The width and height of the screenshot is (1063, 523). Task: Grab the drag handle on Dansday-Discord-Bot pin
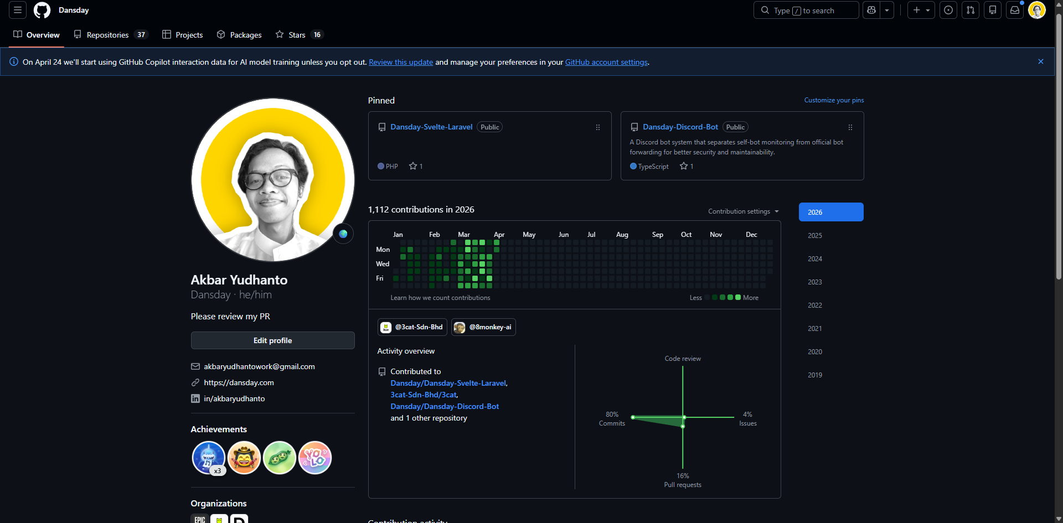pyautogui.click(x=850, y=127)
